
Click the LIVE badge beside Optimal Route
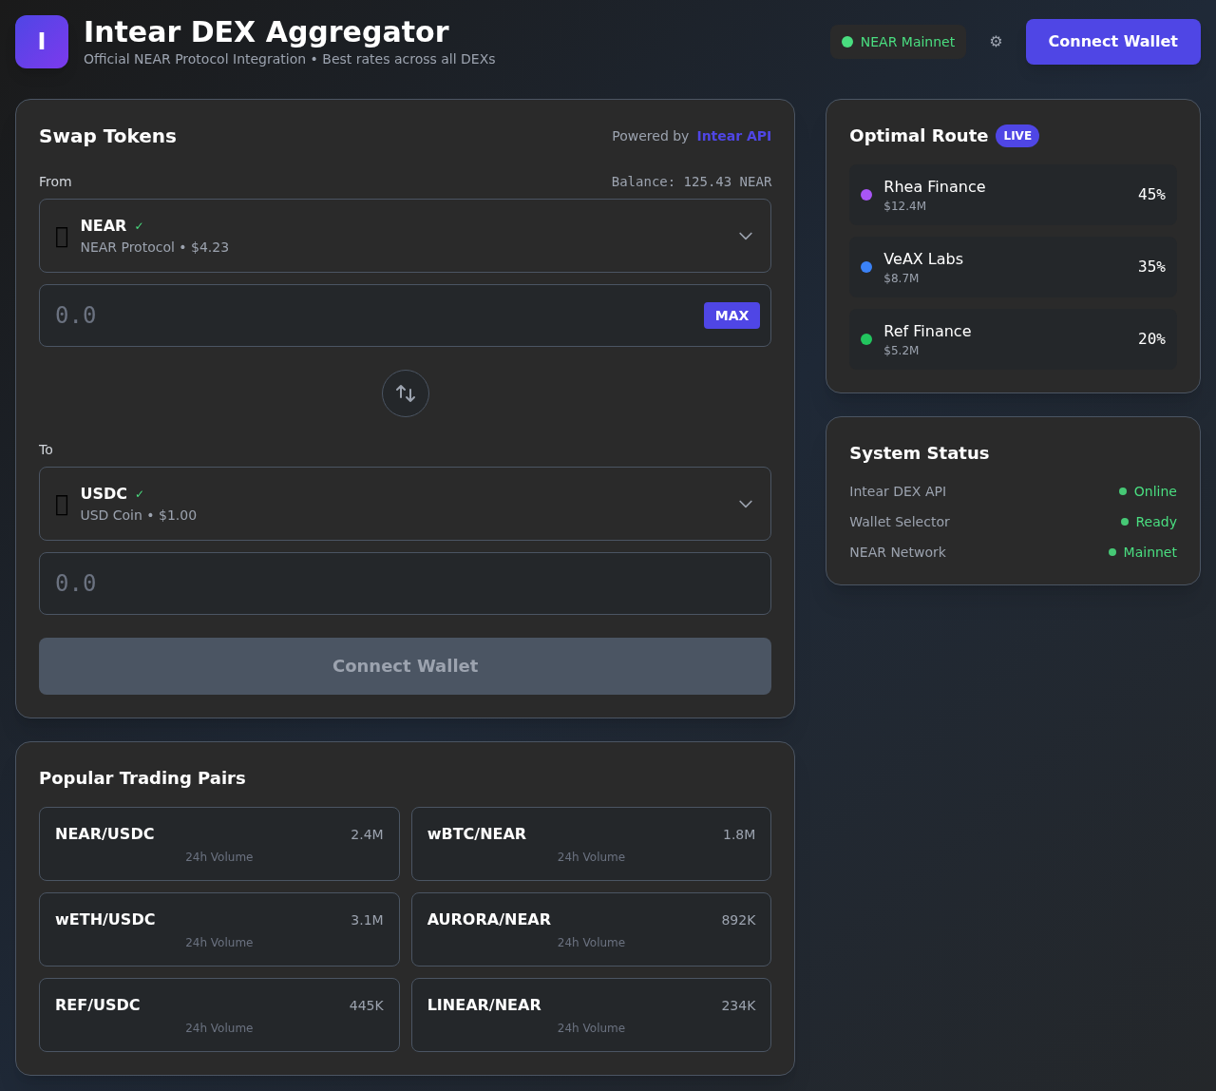(1016, 136)
